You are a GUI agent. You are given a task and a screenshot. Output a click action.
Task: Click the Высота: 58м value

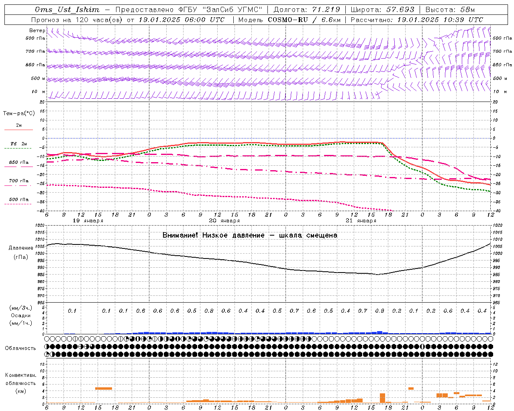[450, 10]
